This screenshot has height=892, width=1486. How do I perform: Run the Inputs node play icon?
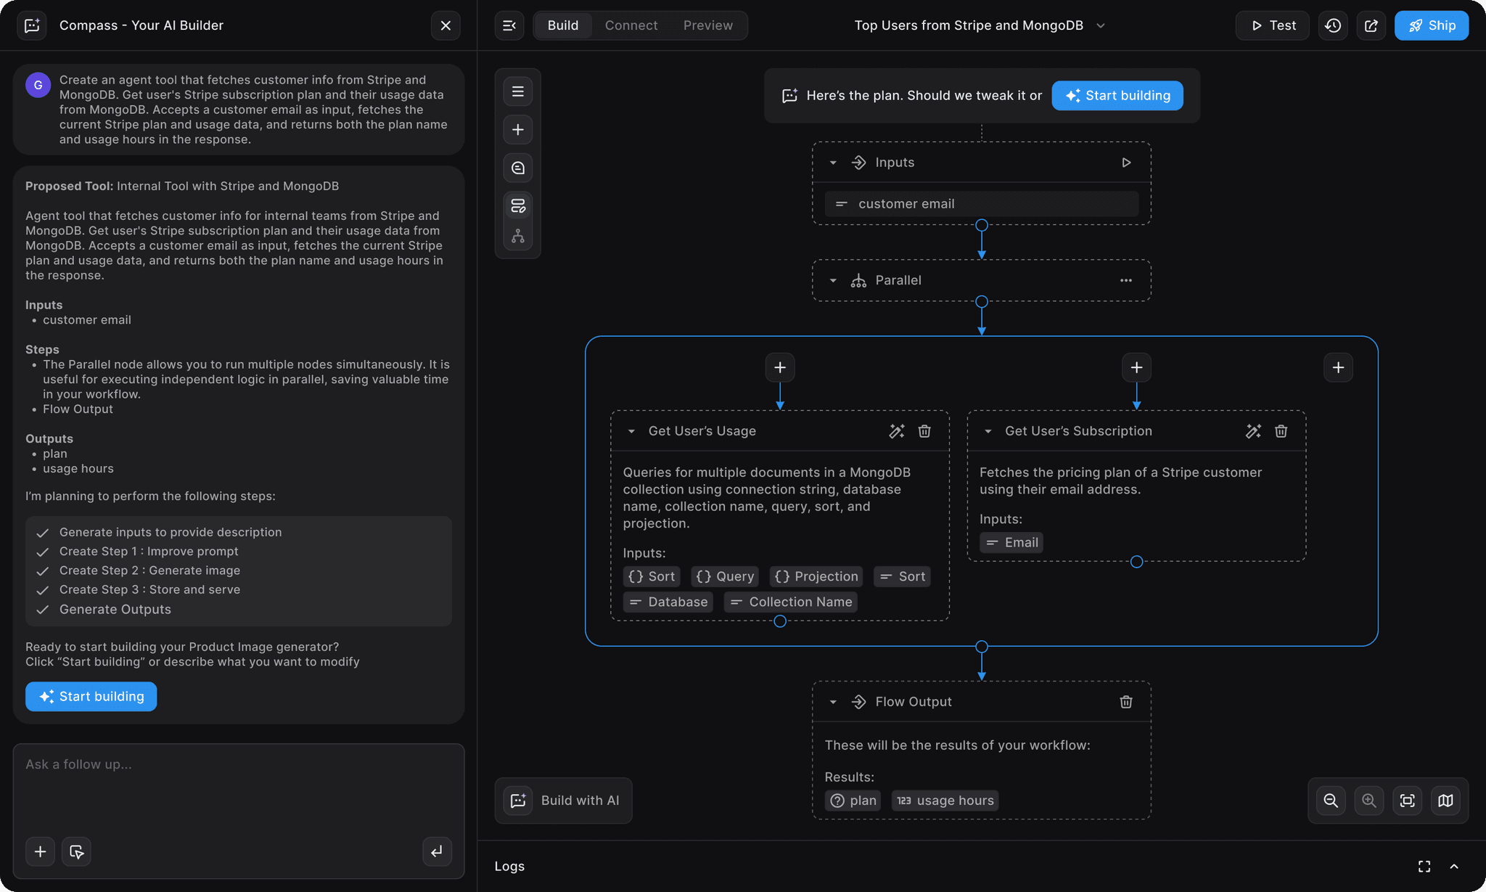[x=1126, y=163]
